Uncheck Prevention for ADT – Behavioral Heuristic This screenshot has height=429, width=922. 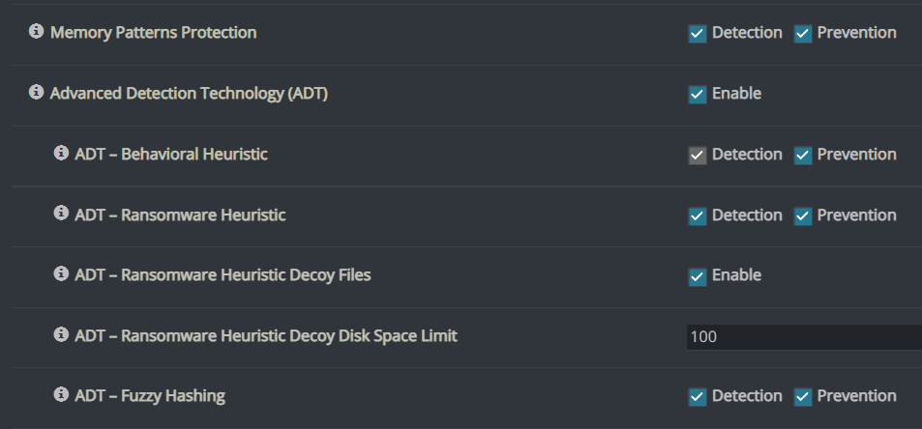click(x=803, y=156)
